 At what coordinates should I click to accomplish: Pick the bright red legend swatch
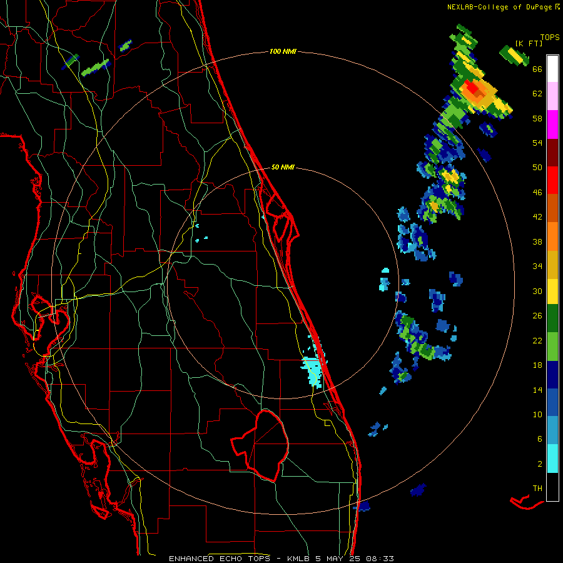552,180
